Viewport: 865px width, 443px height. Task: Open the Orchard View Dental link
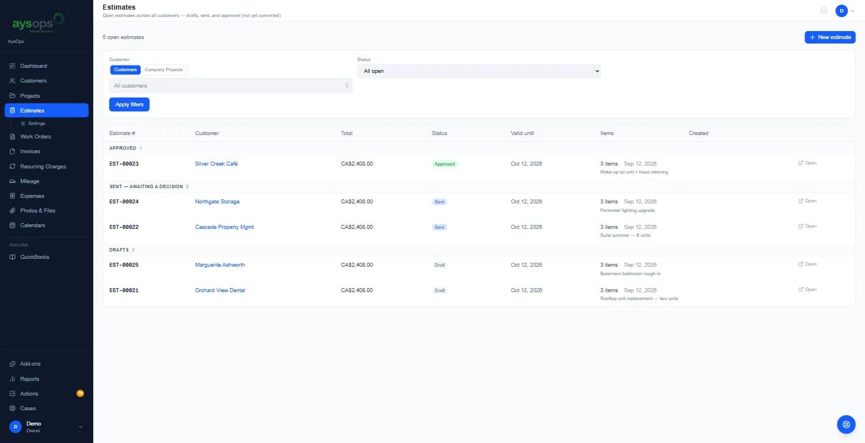tap(220, 290)
